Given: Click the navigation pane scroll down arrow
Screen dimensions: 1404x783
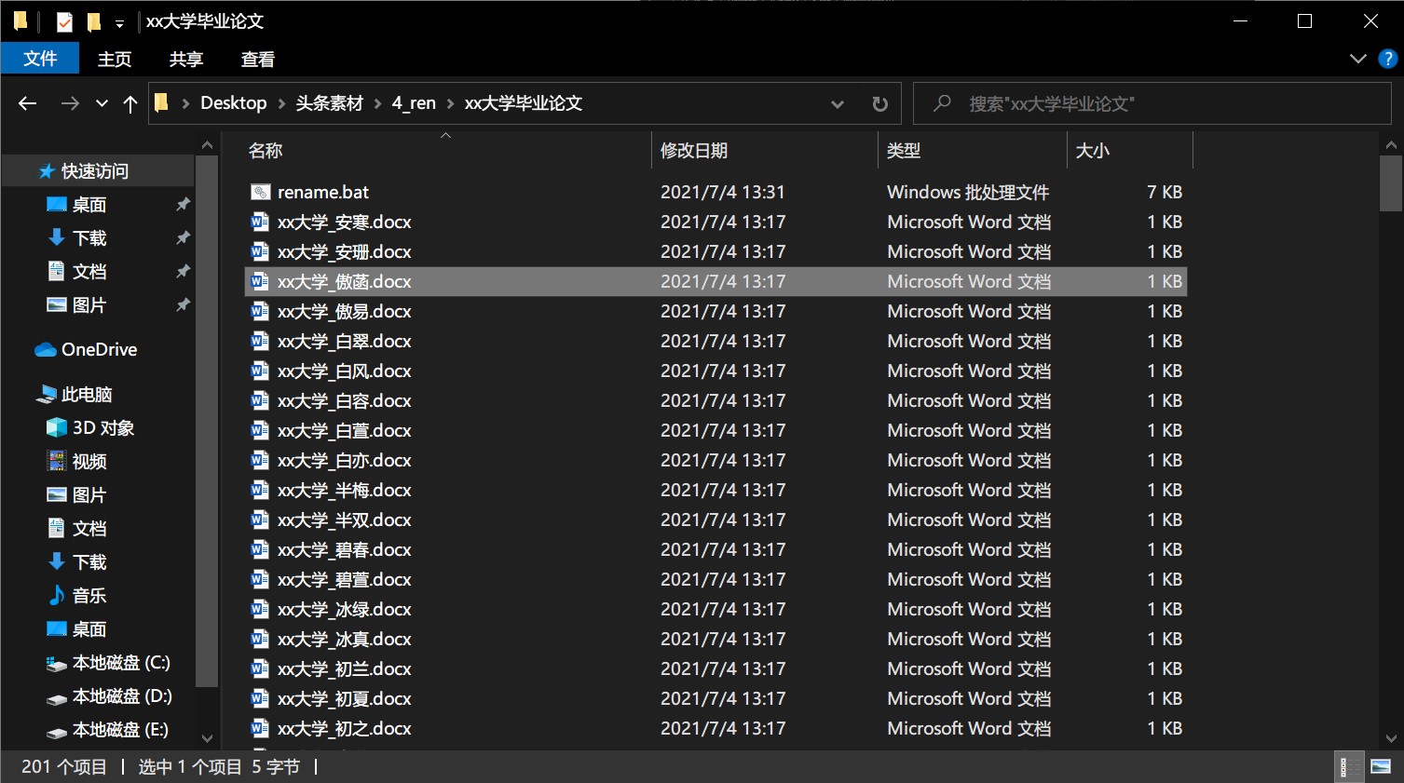Looking at the screenshot, I should [207, 738].
